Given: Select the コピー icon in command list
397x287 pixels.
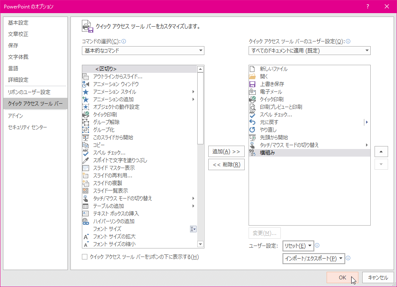Looking at the screenshot, I should 86,145.
